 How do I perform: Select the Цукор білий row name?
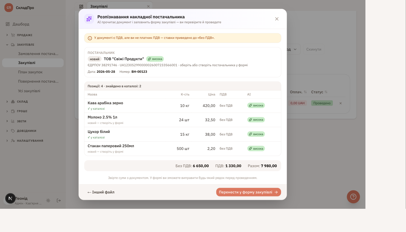coord(99,132)
